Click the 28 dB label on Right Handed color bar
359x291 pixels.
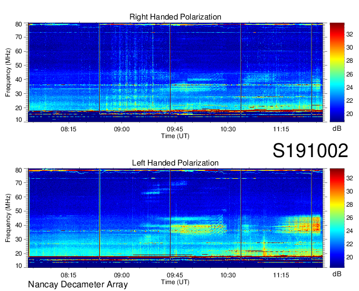pyautogui.click(x=349, y=61)
